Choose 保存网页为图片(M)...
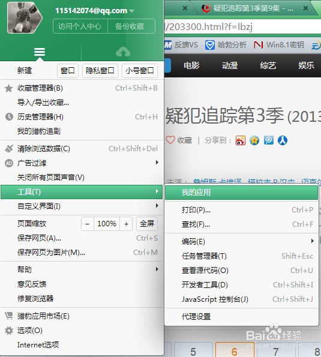This screenshot has height=357, width=321. tap(82, 253)
